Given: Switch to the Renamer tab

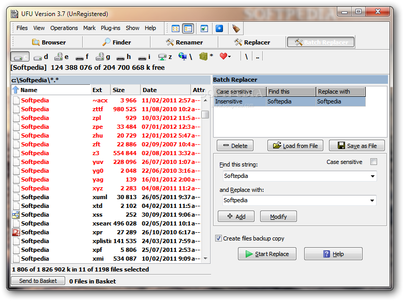Looking at the screenshot, I should [x=185, y=42].
